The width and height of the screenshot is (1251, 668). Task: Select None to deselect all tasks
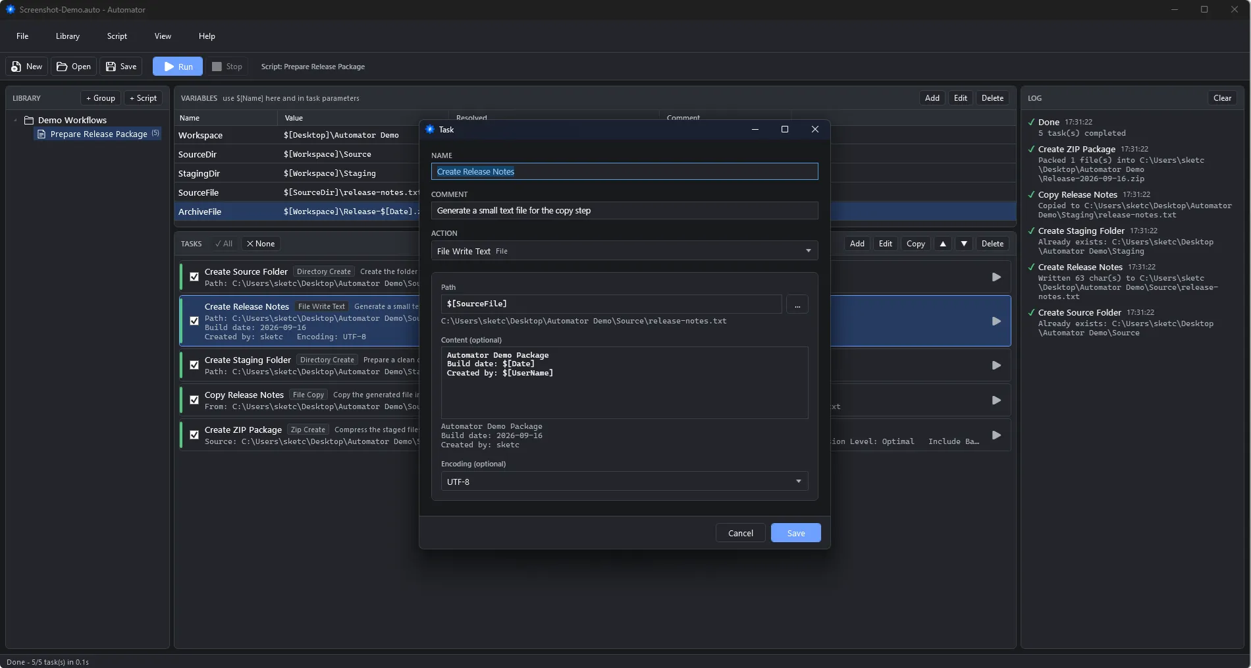(261, 244)
